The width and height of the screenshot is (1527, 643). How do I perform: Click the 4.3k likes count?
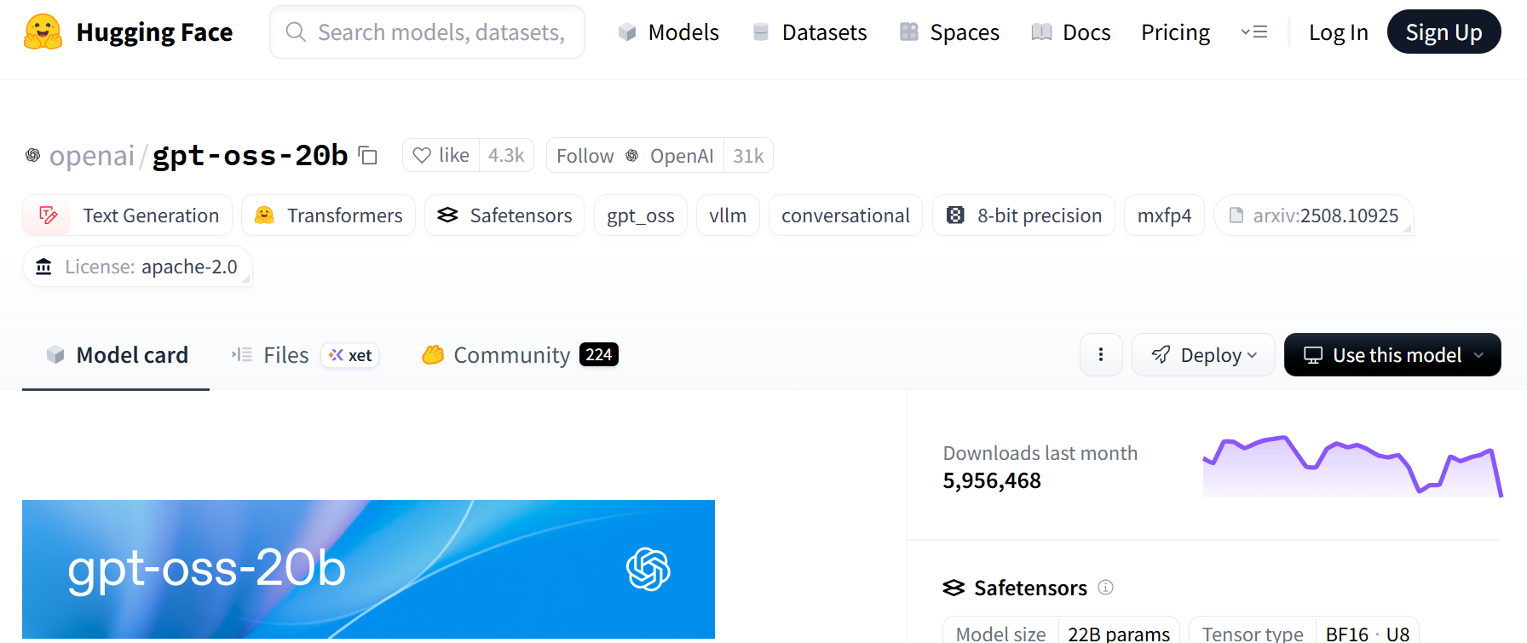tap(506, 155)
